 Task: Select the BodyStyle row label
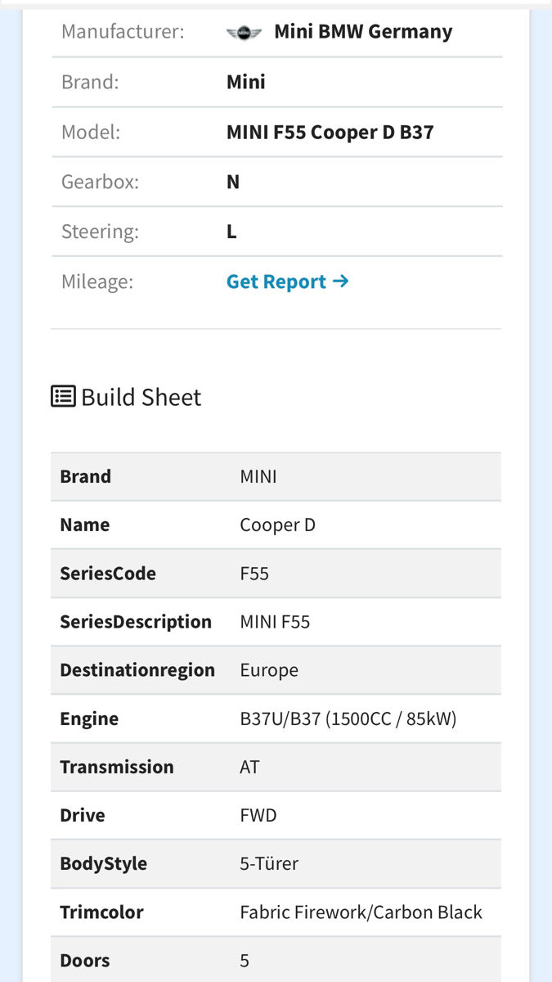pos(104,863)
